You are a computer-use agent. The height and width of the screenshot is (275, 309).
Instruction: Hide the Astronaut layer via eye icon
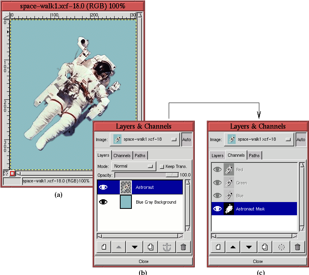click(103, 187)
